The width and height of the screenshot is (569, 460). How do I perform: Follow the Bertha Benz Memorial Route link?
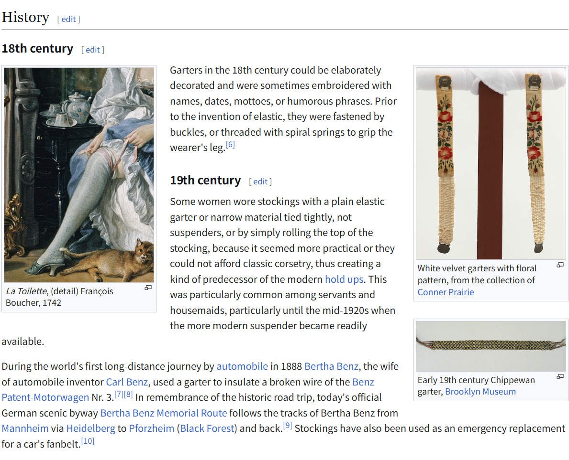point(164,413)
